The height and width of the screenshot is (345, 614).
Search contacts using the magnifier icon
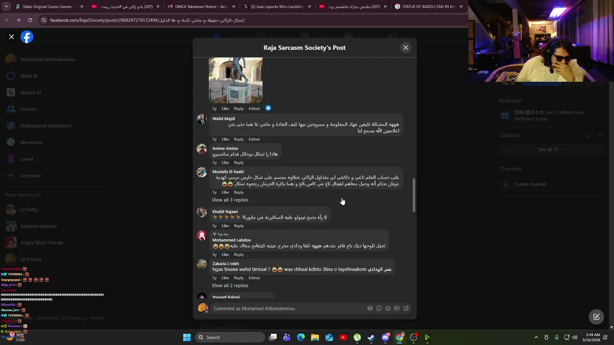[587, 135]
